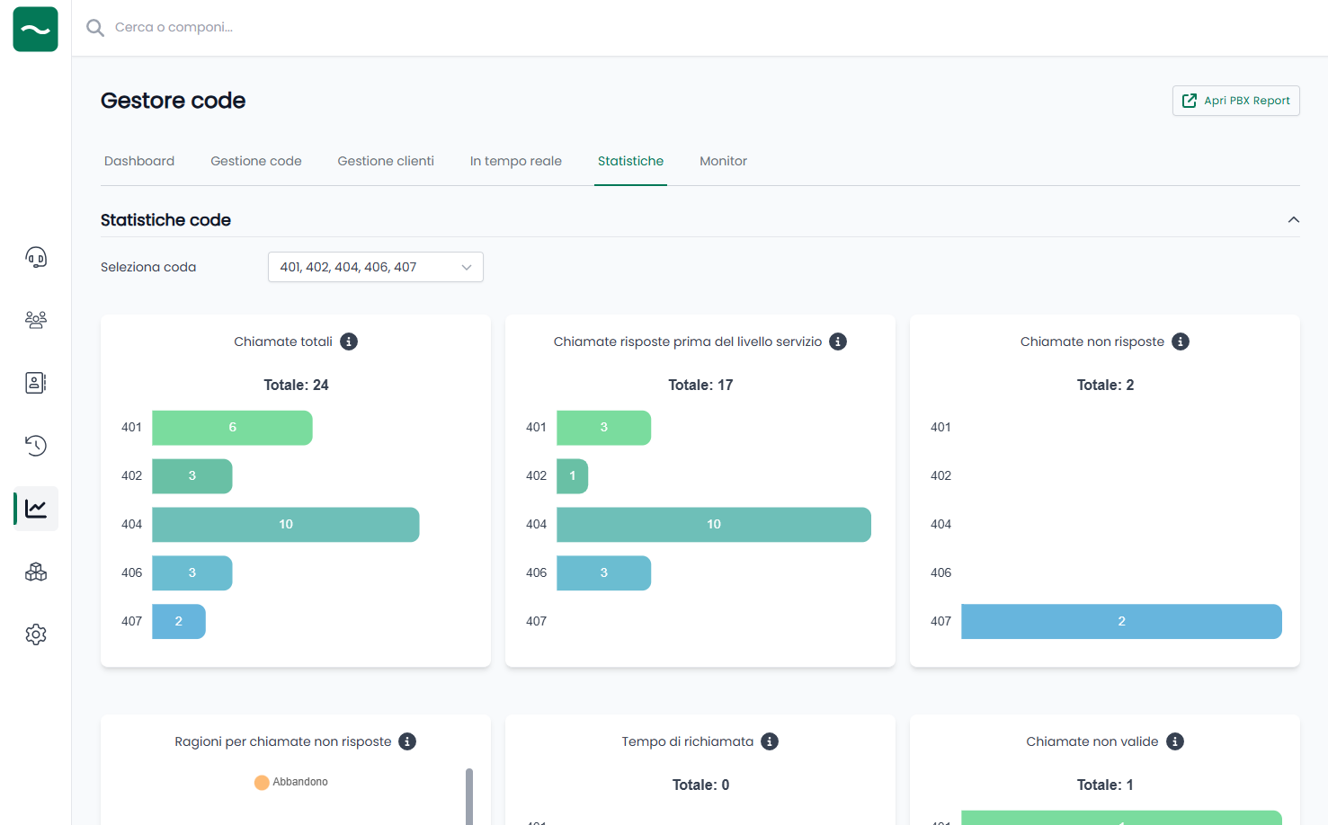Switch to the In tempo reale tab
The height and width of the screenshot is (825, 1328).
click(x=515, y=161)
